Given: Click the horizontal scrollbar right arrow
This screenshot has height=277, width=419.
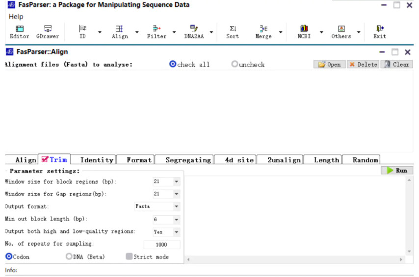Looking at the screenshot, I should [401, 259].
